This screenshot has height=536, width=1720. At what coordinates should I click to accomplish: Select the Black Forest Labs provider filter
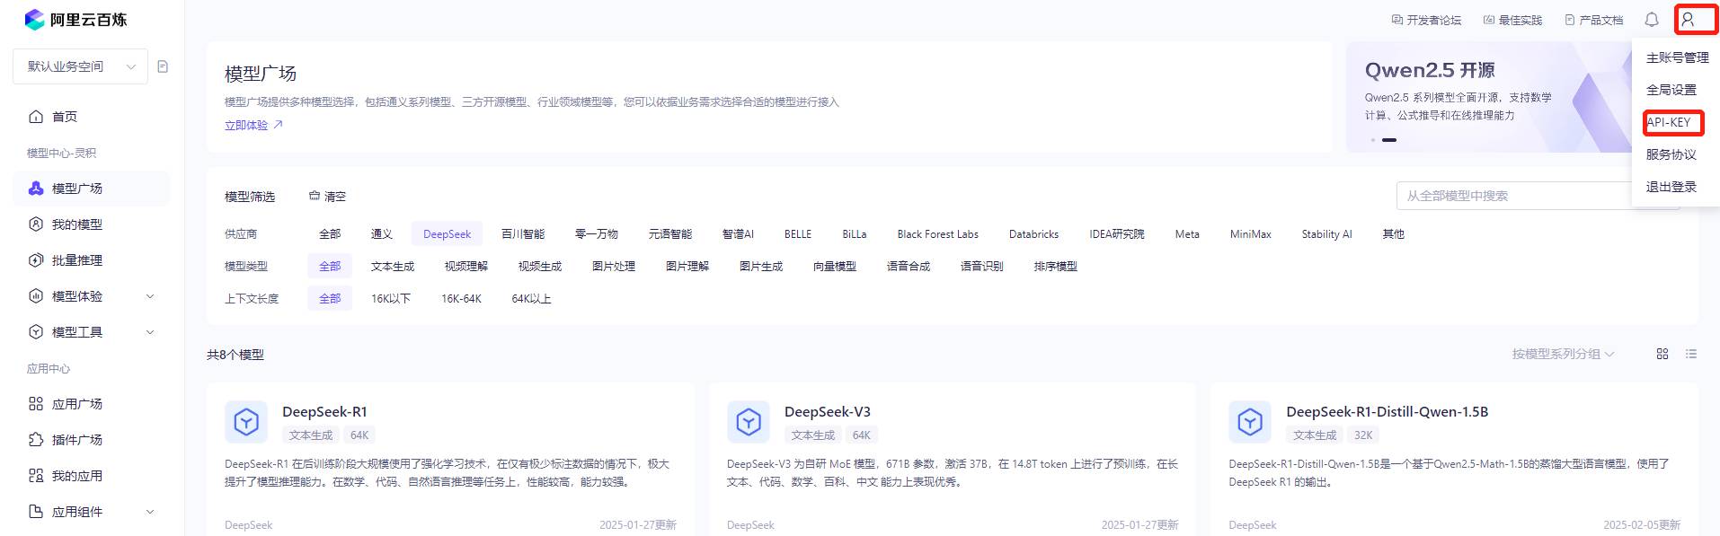click(937, 234)
